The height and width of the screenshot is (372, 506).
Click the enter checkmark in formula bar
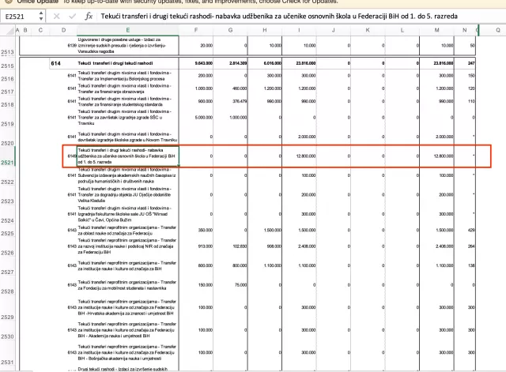(x=72, y=16)
